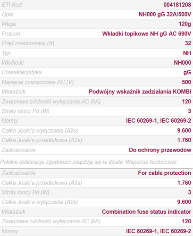The width and height of the screenshot is (193, 236).
Task: Click the first Straty mocy Pd (W) label
Action: click(x=25, y=111)
